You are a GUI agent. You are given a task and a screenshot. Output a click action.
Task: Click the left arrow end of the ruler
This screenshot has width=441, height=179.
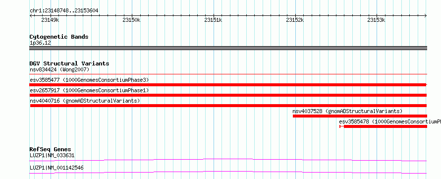point(31,15)
